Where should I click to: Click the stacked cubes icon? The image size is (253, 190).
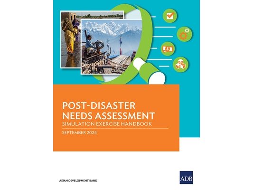click(x=181, y=65)
